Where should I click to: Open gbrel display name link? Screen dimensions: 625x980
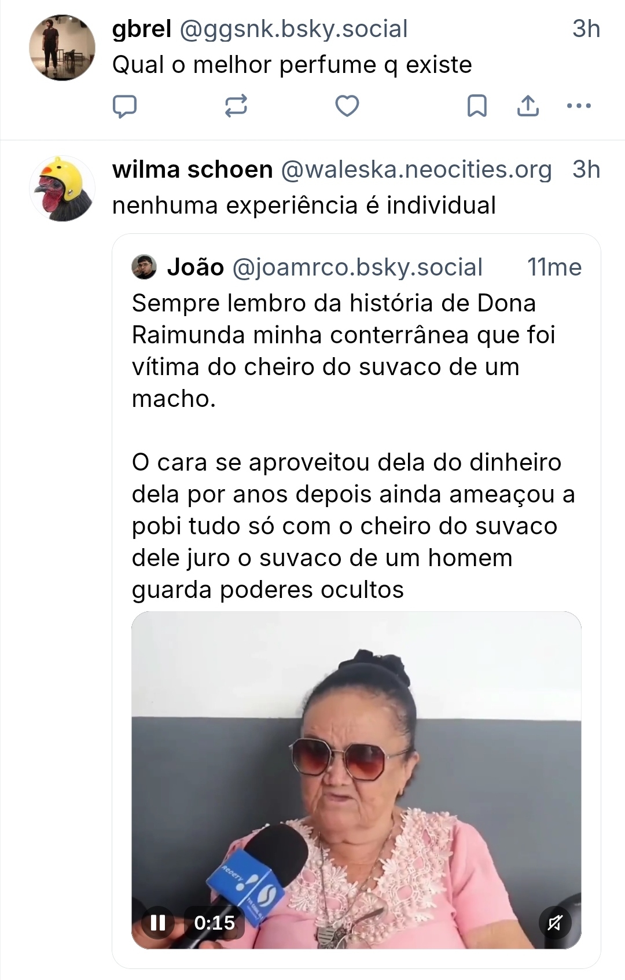click(142, 29)
